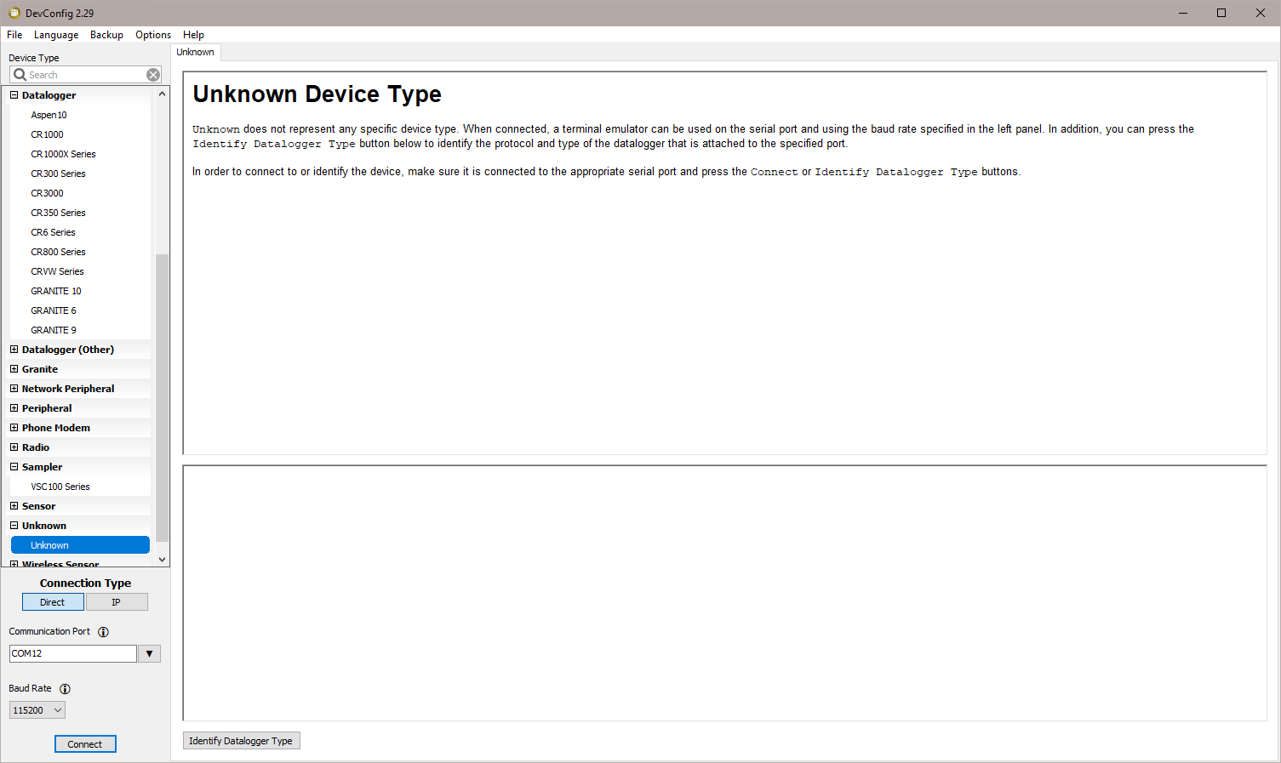Click inside the COM12 port input field

point(72,653)
